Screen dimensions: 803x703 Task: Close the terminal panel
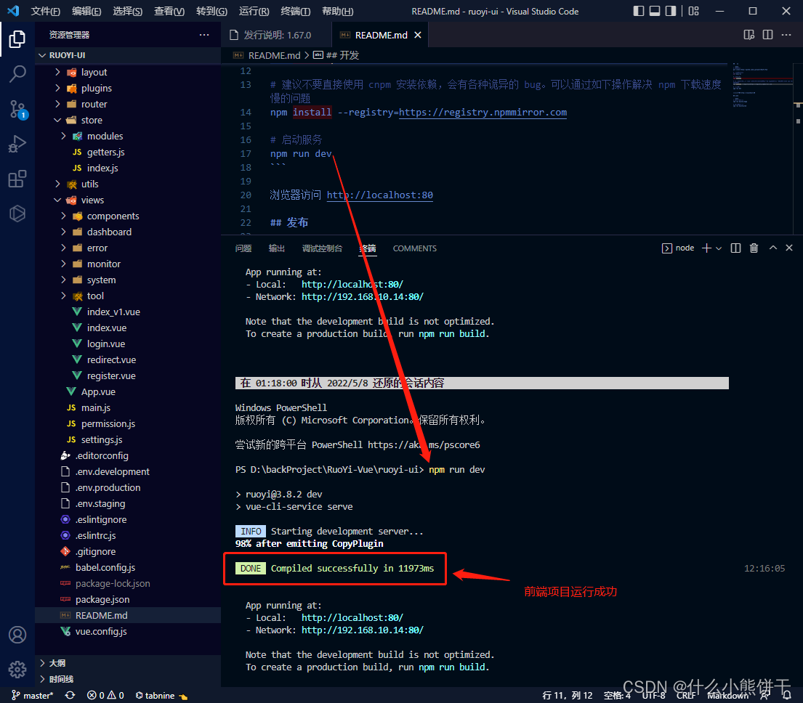coord(789,248)
